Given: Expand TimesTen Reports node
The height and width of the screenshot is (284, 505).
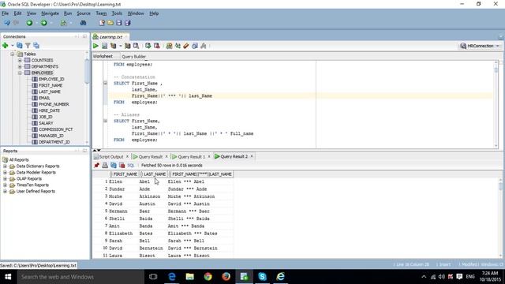Looking at the screenshot, I should tap(5, 185).
